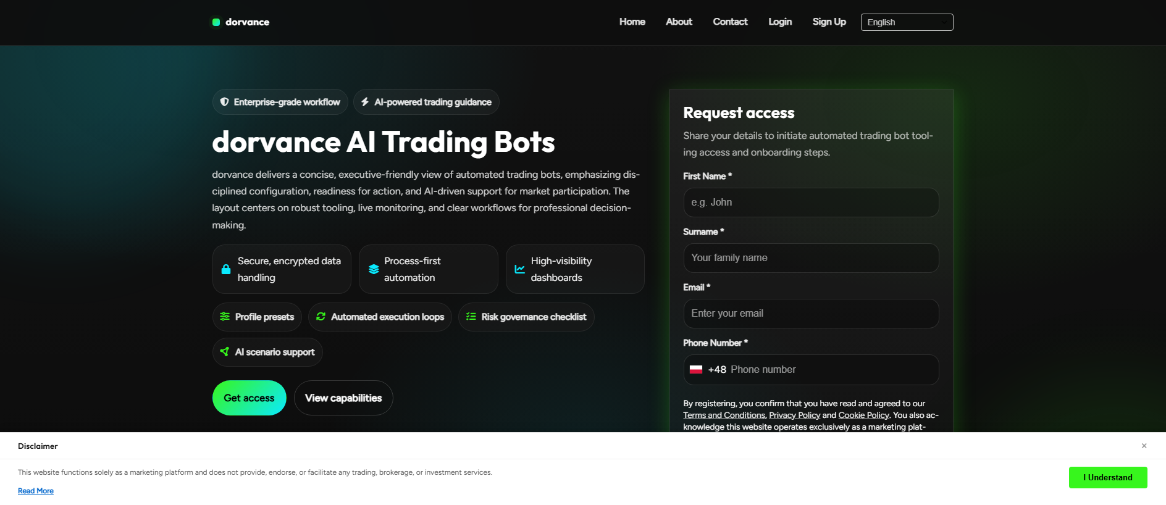Click the layers icon for Process-first automation
1166x505 pixels.
[374, 269]
